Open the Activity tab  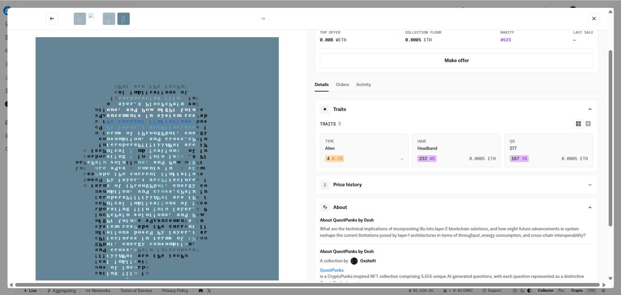363,84
